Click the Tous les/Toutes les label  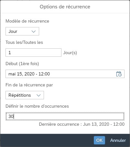pos(24,42)
